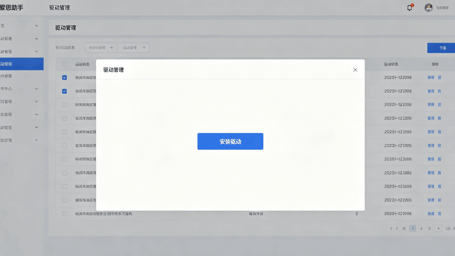This screenshot has width=455, height=256.
Task: Uncheck the first data row's checked checkbox
Action: [x=64, y=77]
